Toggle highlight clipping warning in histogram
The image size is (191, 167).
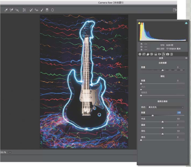[186, 24]
